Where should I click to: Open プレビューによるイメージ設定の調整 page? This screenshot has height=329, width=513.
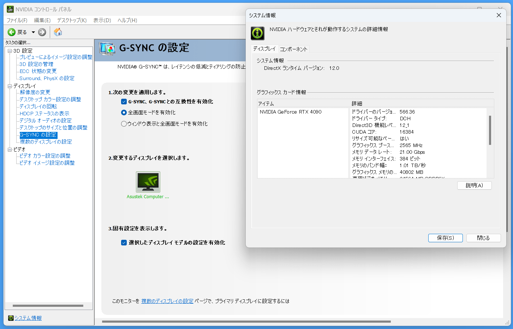coord(56,57)
